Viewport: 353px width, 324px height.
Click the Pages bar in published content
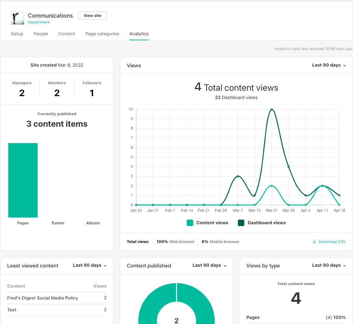point(23,180)
